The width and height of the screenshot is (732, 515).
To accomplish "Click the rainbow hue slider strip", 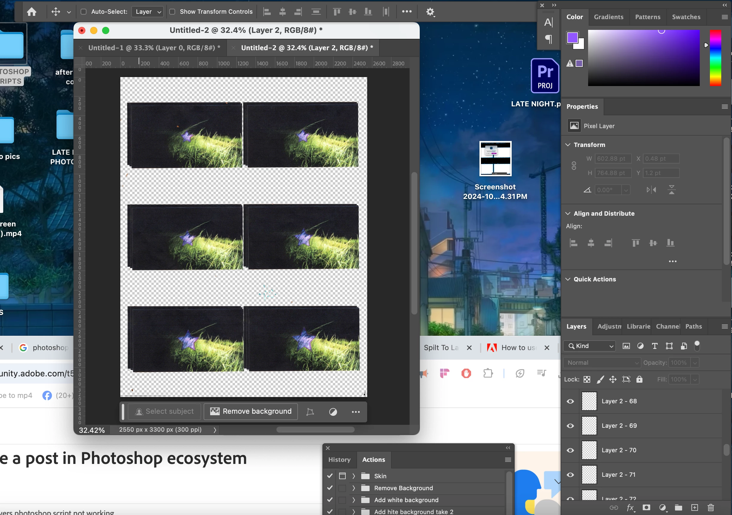I will coord(715,57).
